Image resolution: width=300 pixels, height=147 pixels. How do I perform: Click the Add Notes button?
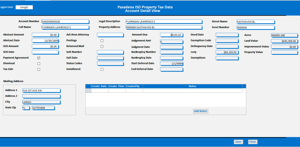(201, 111)
